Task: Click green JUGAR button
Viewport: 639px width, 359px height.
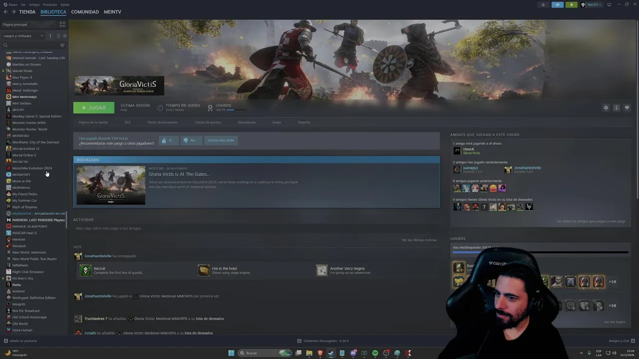Action: [x=94, y=108]
